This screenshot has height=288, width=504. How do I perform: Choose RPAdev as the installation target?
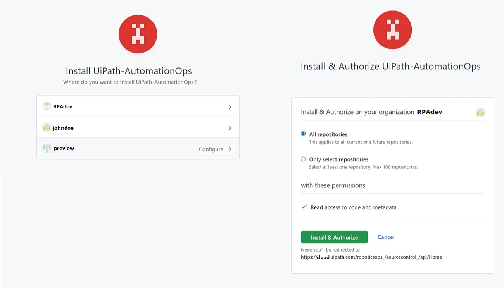pos(116,106)
